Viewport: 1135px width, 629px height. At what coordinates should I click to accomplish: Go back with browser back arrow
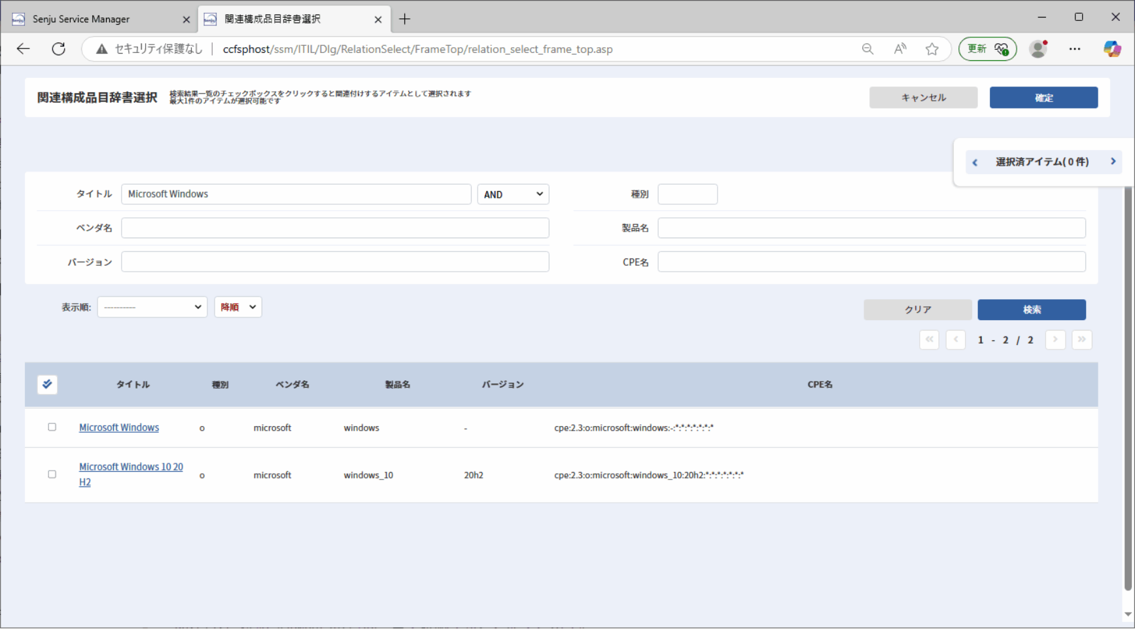(x=24, y=49)
